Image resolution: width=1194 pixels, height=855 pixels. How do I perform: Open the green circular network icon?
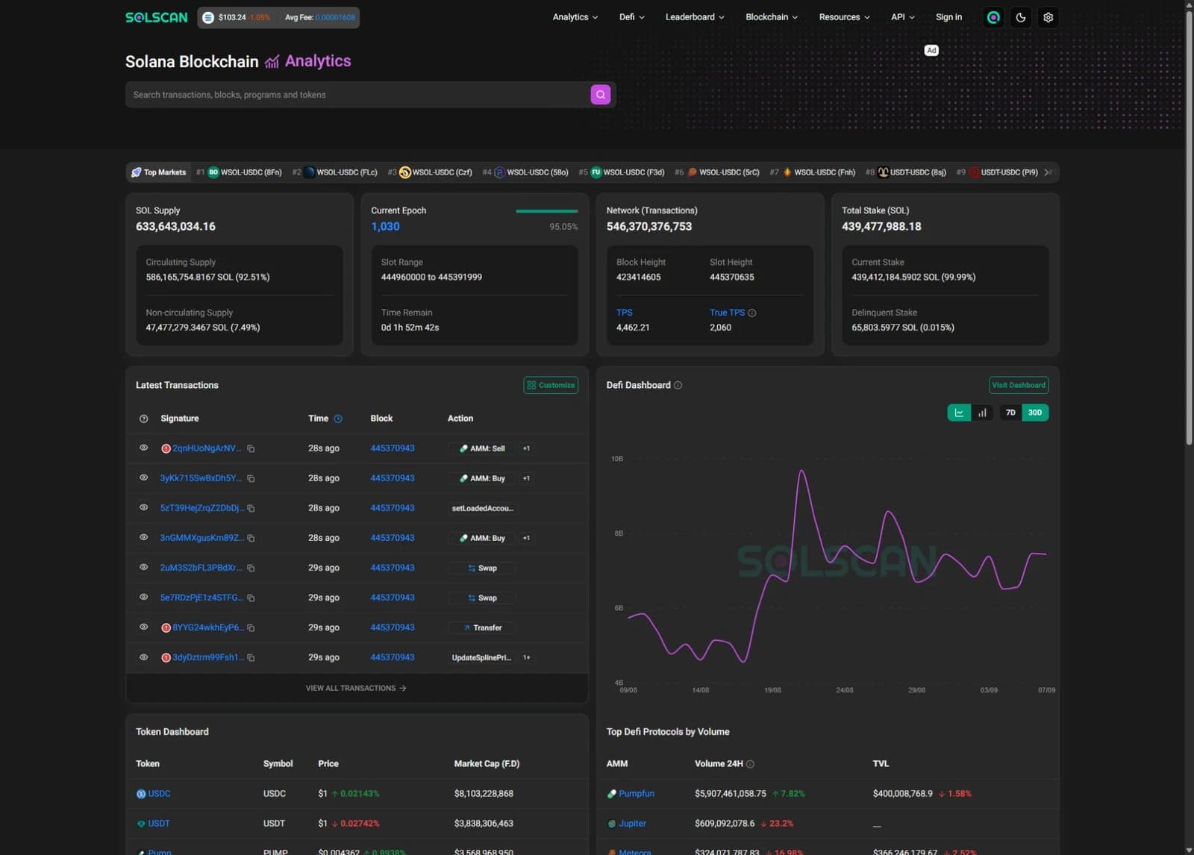tap(993, 17)
